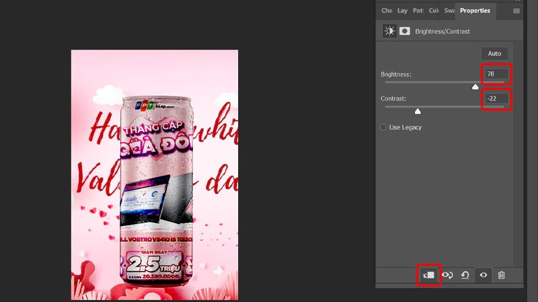Toggle adjustment layer visibility eye icon
Viewport: 538px width, 302px height.
[484, 275]
